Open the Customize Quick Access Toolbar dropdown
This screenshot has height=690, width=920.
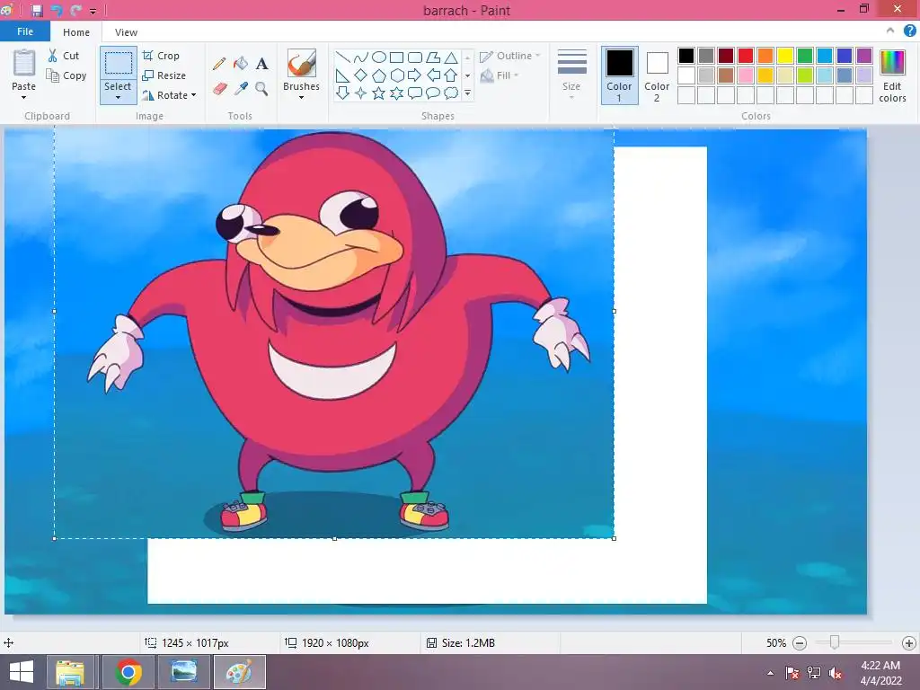click(93, 11)
